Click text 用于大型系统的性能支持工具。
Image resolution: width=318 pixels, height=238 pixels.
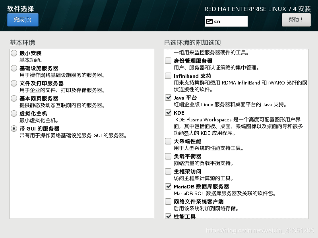209,148
